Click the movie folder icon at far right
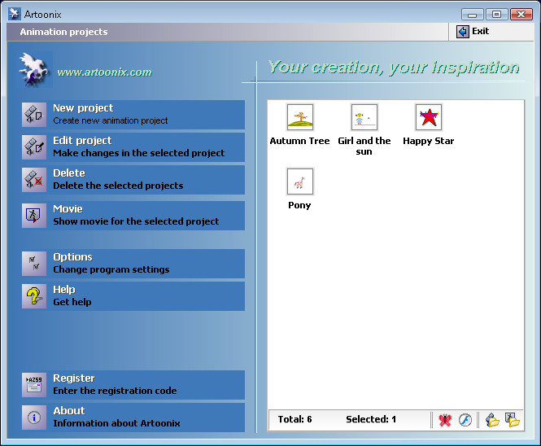Image resolution: width=541 pixels, height=446 pixels. [x=513, y=420]
